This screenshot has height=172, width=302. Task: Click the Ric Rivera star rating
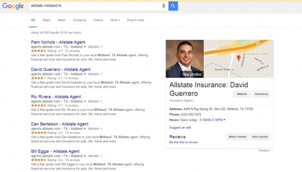coord(39,106)
